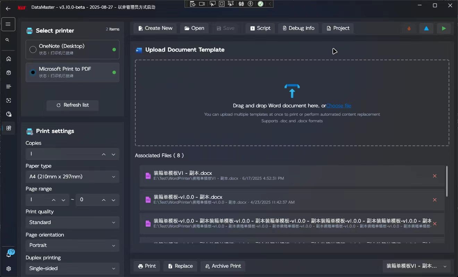Image resolution: width=458 pixels, height=277 pixels.
Task: Decrease the Page range end value
Action: click(x=113, y=200)
